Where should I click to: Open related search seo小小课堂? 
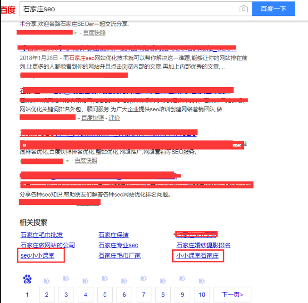[37, 255]
